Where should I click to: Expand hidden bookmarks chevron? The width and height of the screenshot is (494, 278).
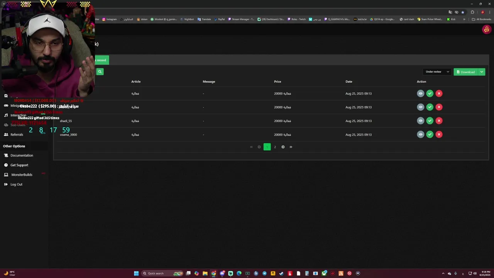coord(464,19)
